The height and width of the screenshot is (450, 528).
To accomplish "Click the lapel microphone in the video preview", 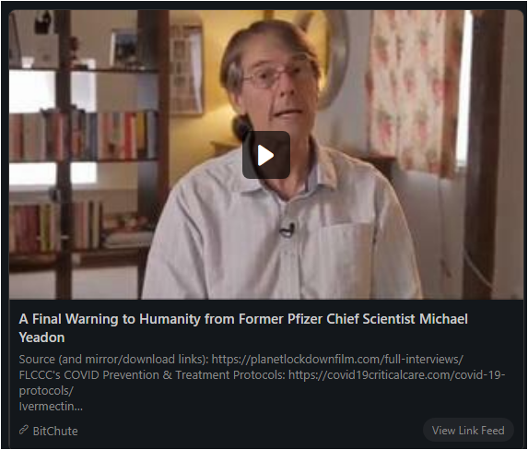I will [287, 230].
